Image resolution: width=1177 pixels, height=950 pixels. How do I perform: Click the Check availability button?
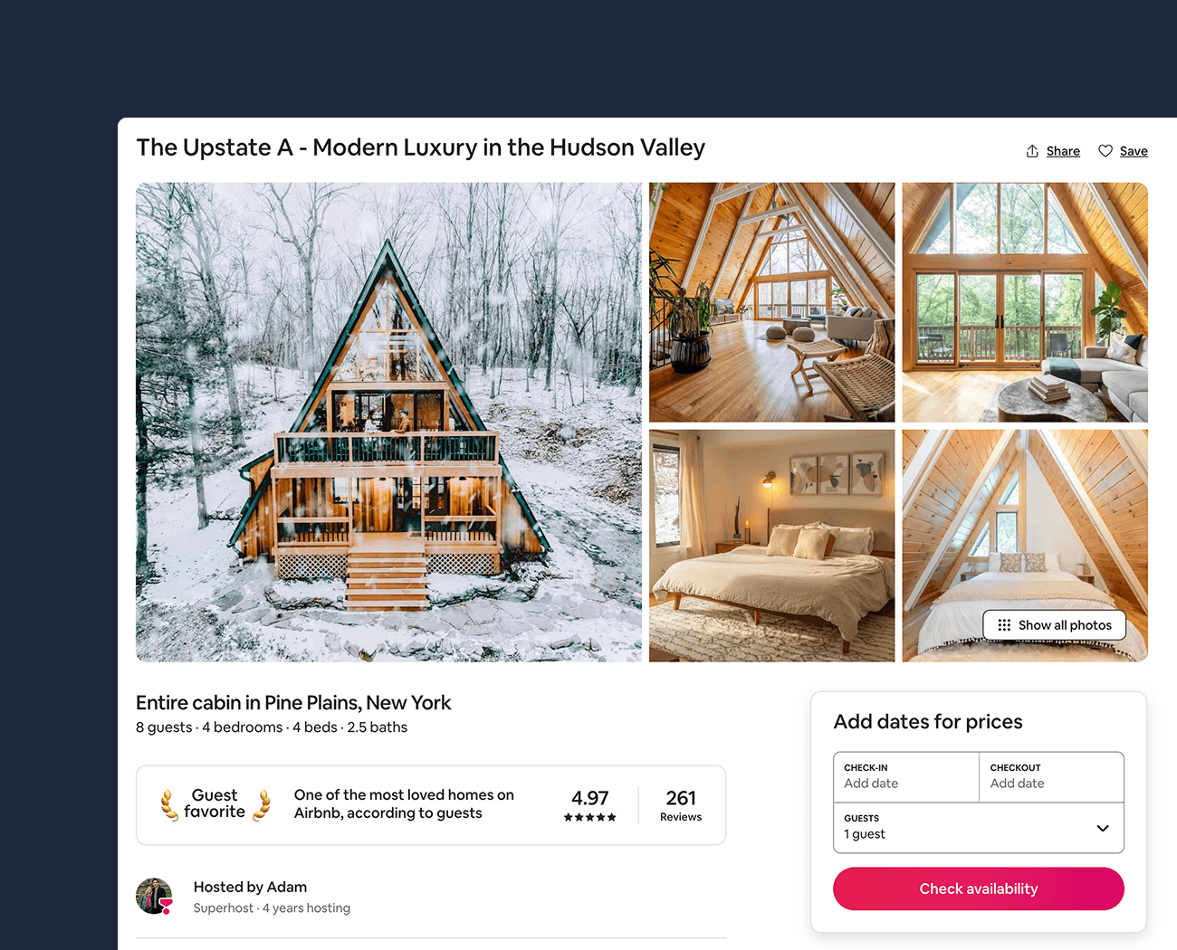point(979,888)
